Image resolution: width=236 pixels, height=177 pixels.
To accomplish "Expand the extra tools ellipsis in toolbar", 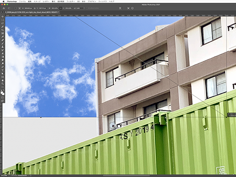I will pyautogui.click(x=2, y=87).
